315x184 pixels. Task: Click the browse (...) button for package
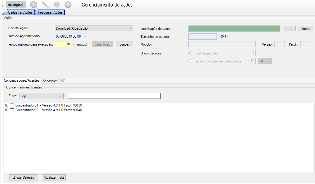click(290, 28)
